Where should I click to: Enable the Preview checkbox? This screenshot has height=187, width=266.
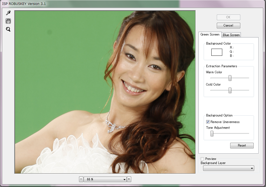coord(202,159)
